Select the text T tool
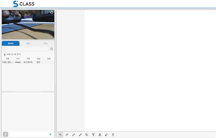Screen dimensions: 216x138 [x=93, y=135]
